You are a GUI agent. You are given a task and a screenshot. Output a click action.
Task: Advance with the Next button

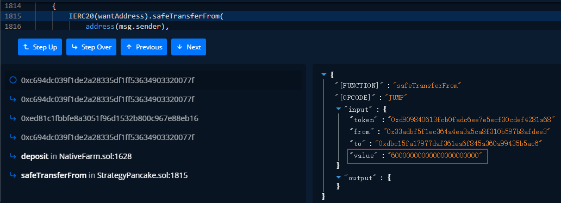pyautogui.click(x=189, y=47)
